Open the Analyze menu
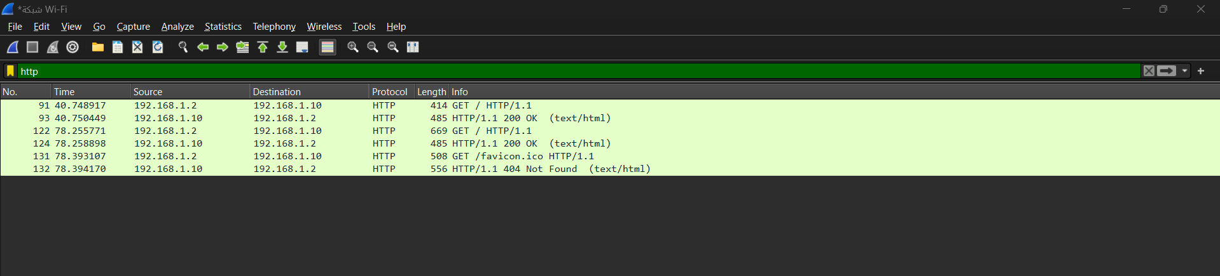The image size is (1220, 276). [177, 27]
